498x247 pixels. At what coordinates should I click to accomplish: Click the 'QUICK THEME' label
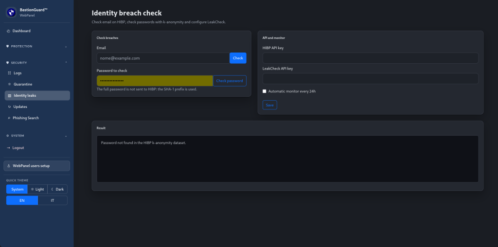click(17, 180)
